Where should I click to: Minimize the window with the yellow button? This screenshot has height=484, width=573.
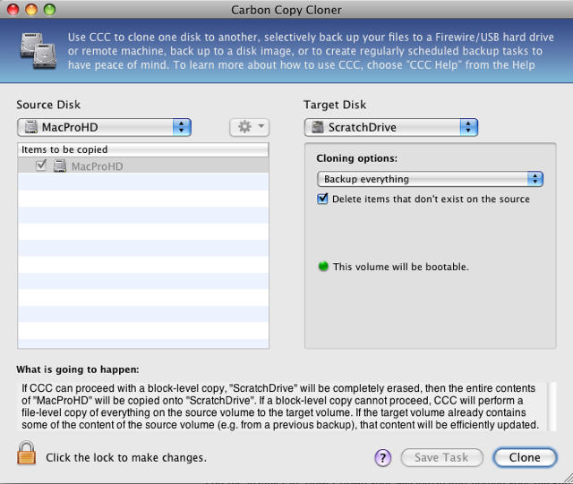tap(31, 10)
